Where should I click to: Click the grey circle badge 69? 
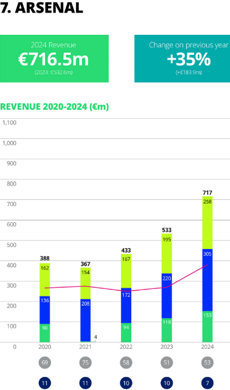pos(45,363)
